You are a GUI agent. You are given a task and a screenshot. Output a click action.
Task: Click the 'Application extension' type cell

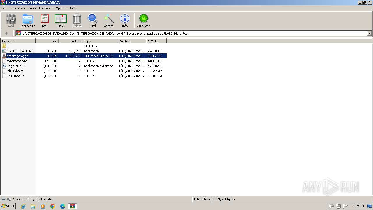[x=98, y=66]
